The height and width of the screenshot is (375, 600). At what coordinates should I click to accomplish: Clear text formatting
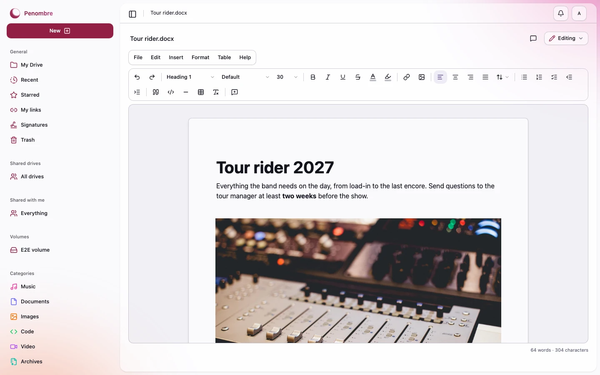coord(216,92)
